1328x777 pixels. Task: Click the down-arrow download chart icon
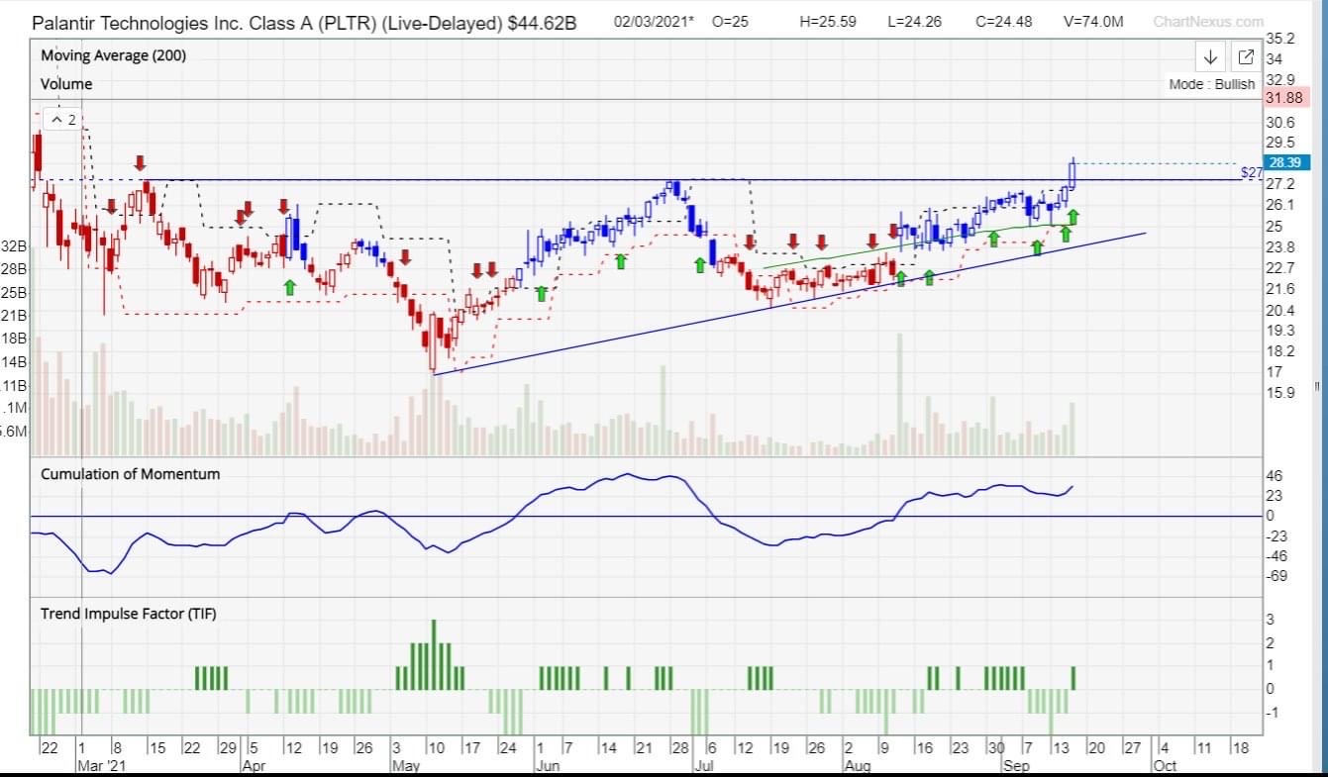point(1210,56)
